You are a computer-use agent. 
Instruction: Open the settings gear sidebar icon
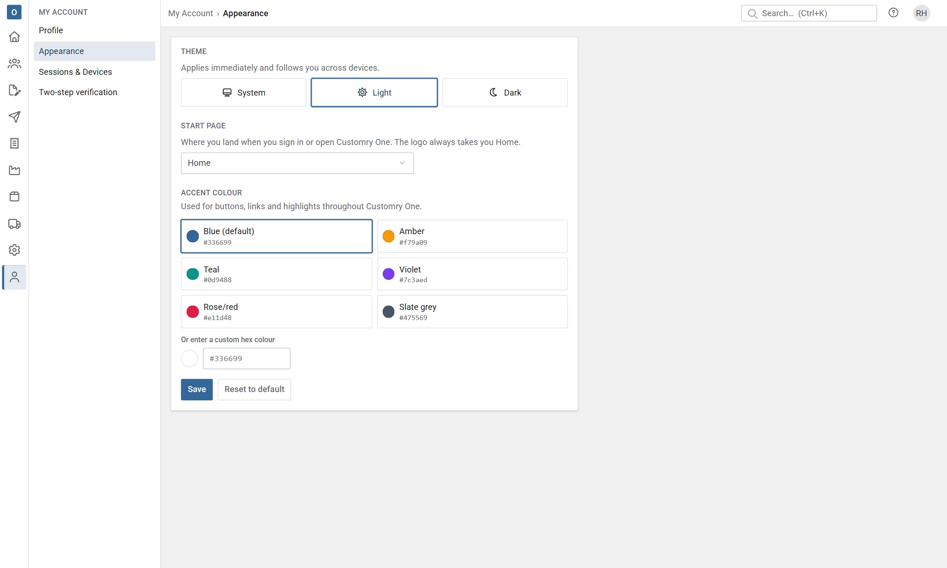tap(14, 250)
